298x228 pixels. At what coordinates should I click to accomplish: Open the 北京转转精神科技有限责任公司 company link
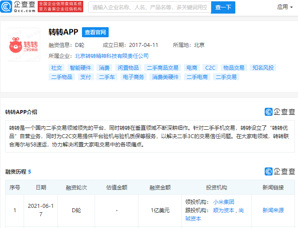pyautogui.click(x=112, y=56)
